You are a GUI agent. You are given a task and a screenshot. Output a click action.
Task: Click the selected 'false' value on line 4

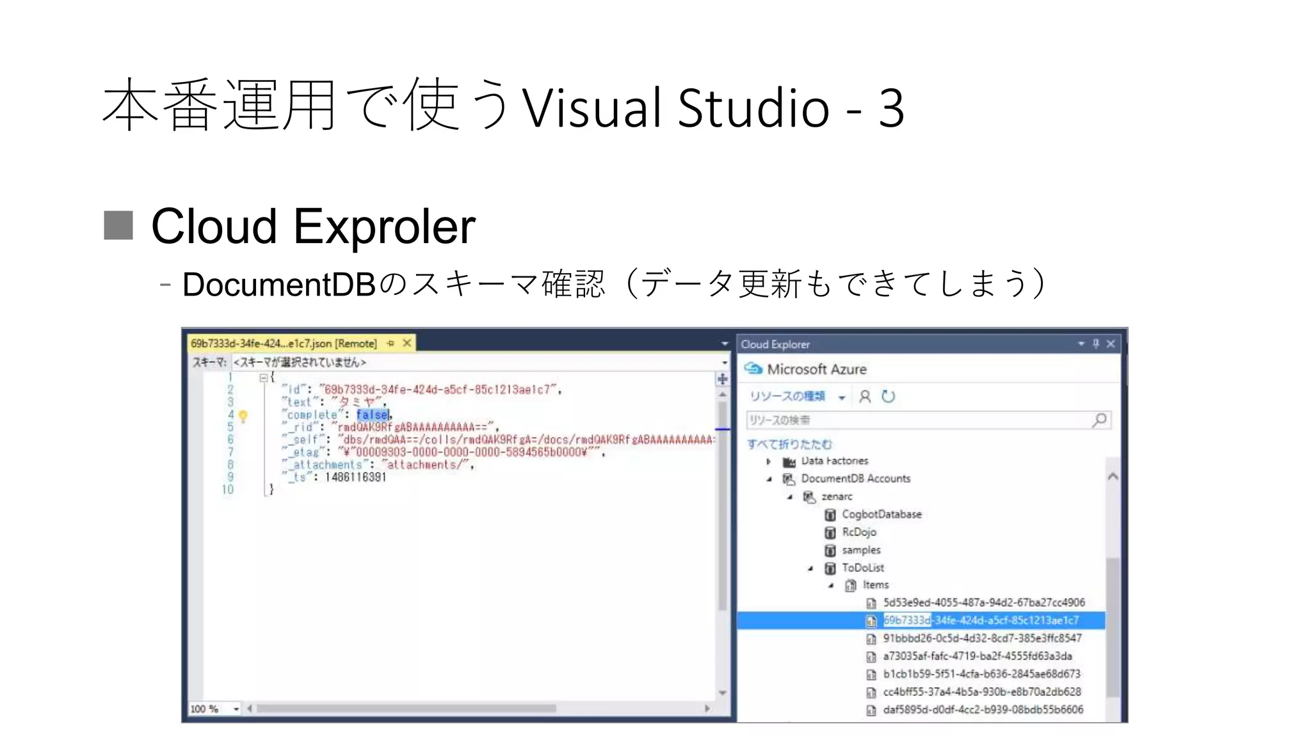click(x=373, y=415)
